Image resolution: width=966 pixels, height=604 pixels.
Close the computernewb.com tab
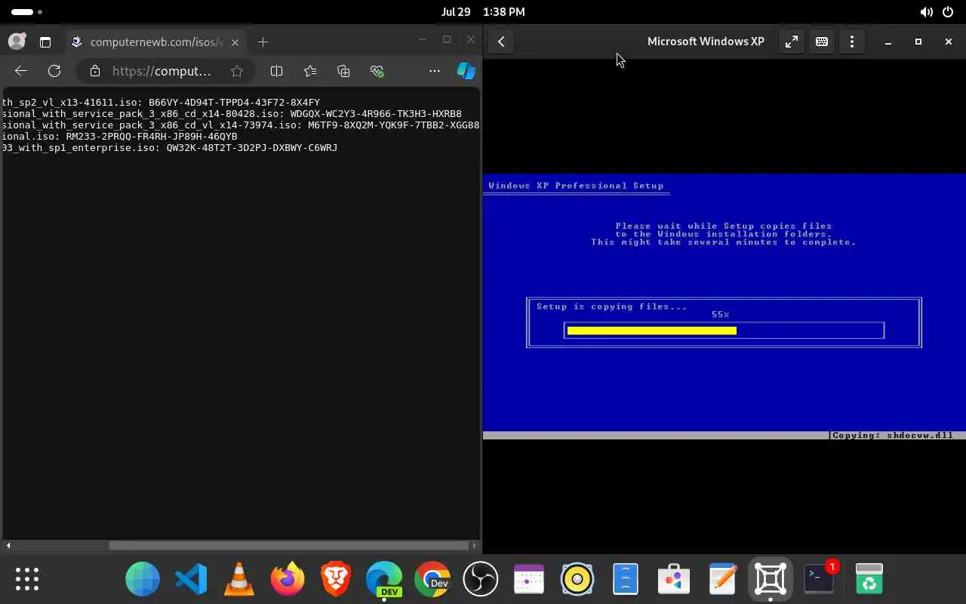235,42
